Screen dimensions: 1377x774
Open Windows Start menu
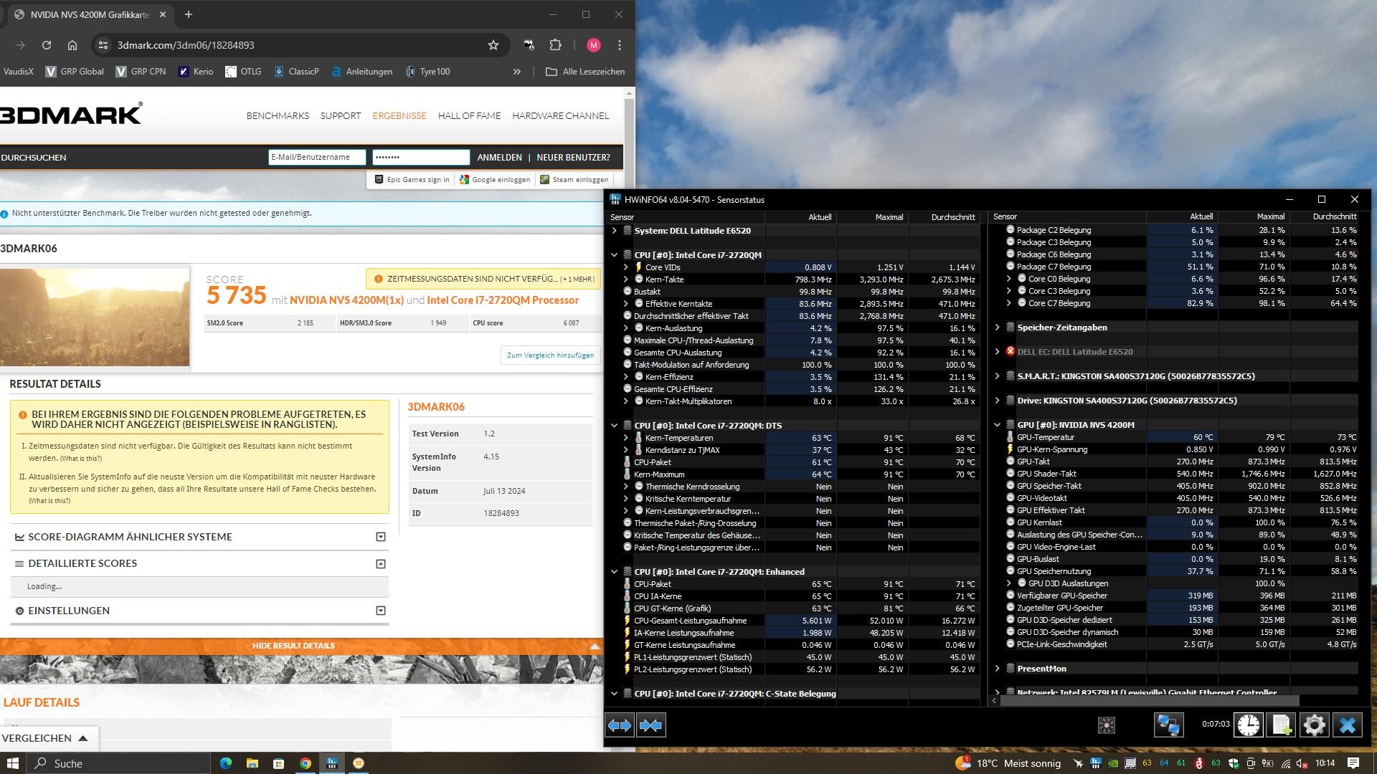tap(13, 763)
